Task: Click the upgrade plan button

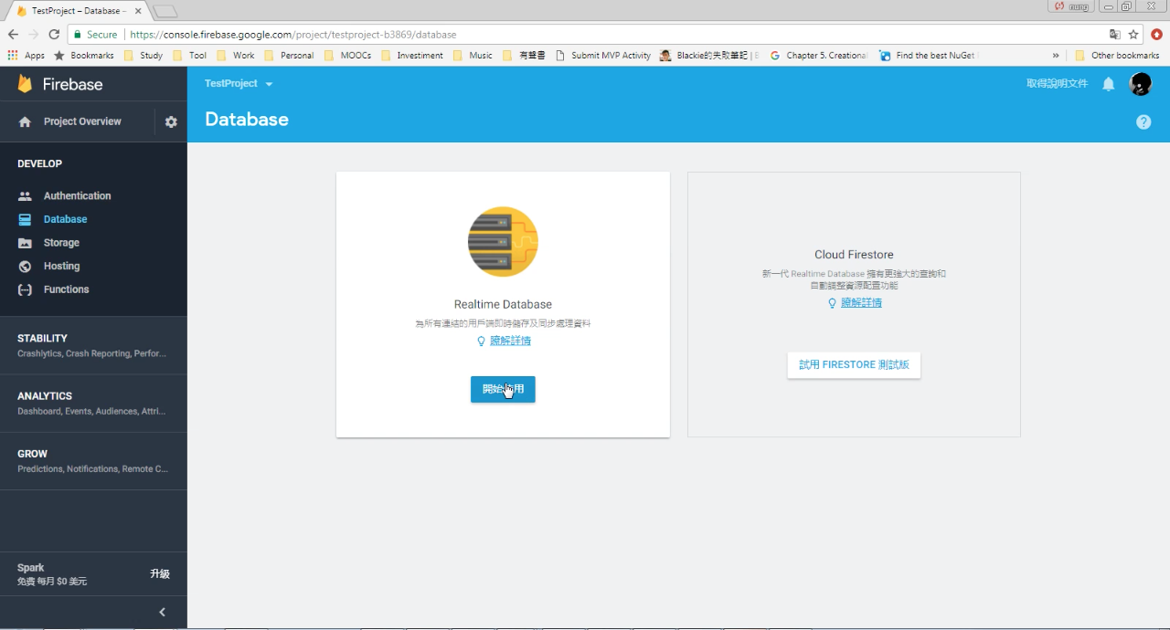Action: coord(160,573)
